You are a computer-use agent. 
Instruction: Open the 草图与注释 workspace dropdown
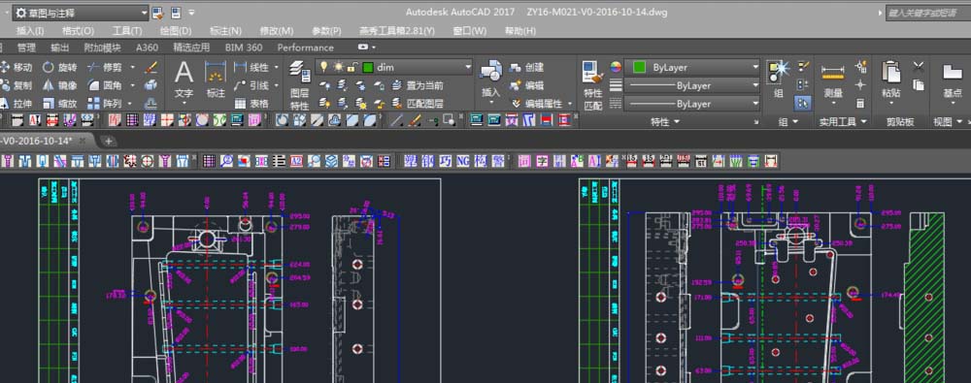81,13
